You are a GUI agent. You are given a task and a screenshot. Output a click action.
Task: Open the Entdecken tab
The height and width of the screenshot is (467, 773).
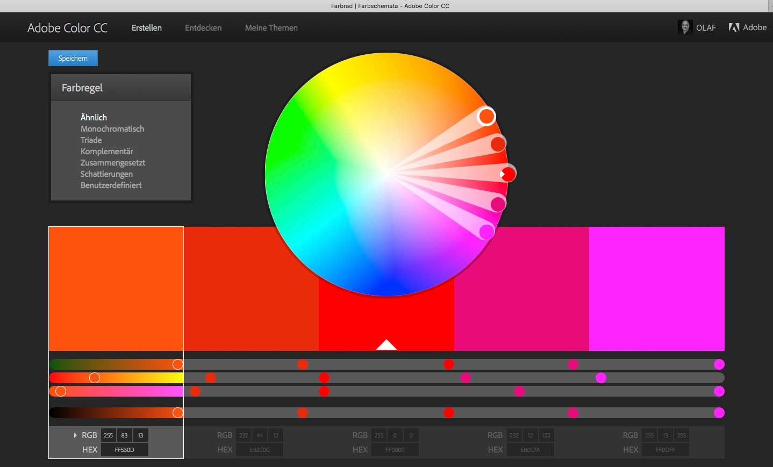[x=203, y=28]
